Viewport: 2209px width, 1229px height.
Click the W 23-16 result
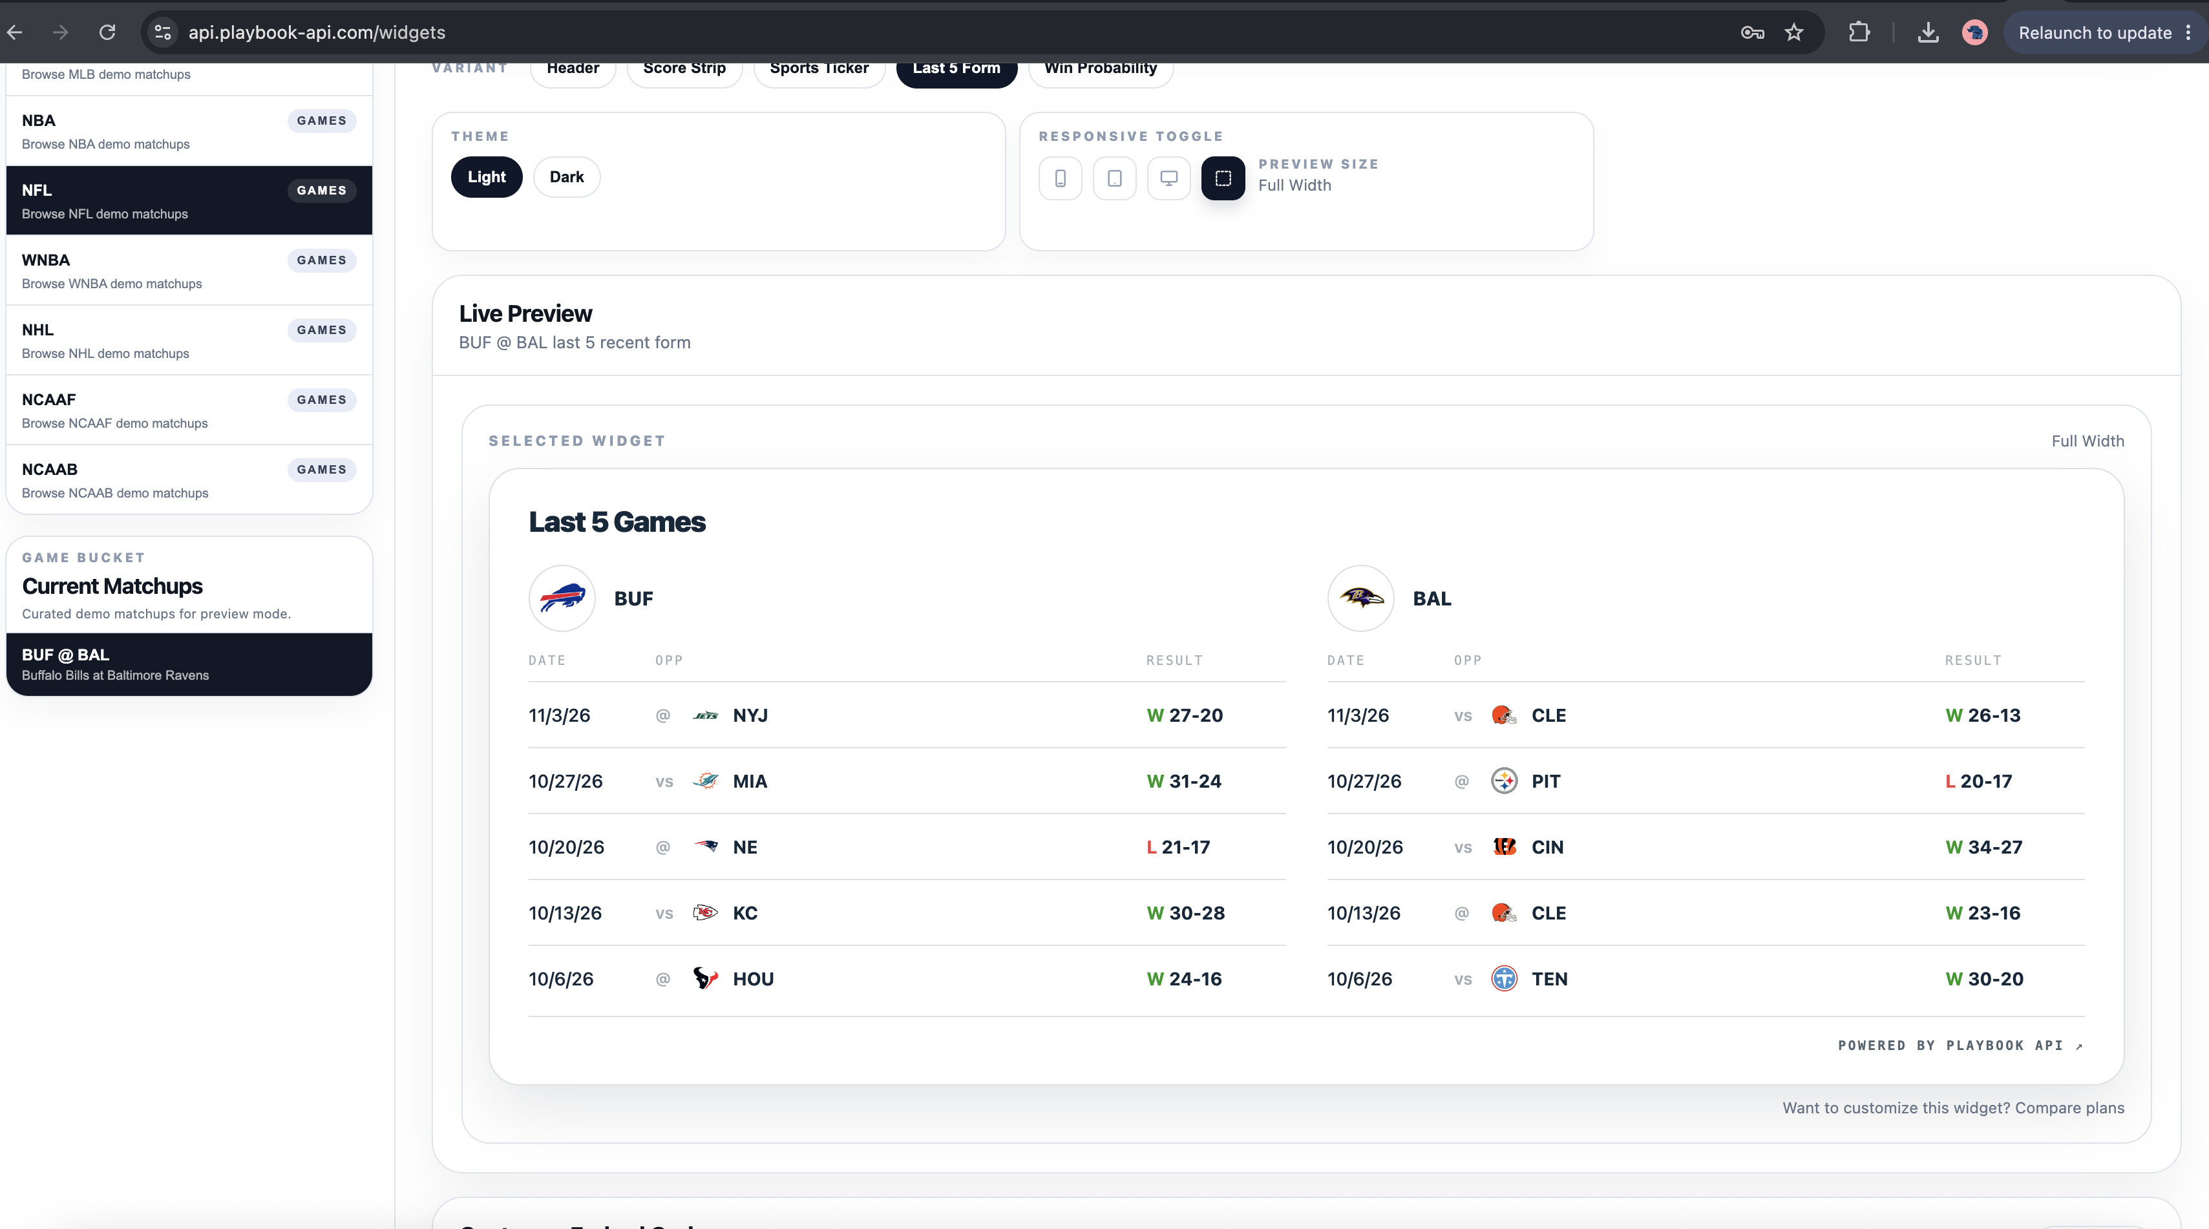pyautogui.click(x=1983, y=912)
